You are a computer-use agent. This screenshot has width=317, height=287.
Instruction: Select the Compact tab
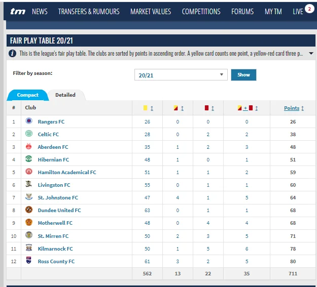coord(27,95)
